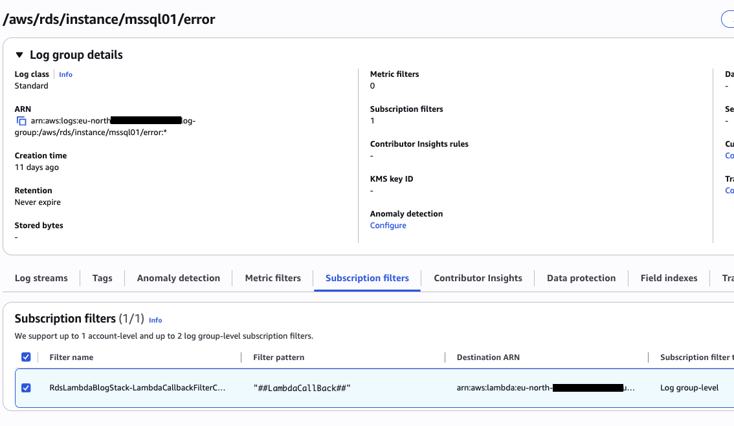Click the truncated Transformer Configure link on the right
The height and width of the screenshot is (426, 734).
point(729,190)
